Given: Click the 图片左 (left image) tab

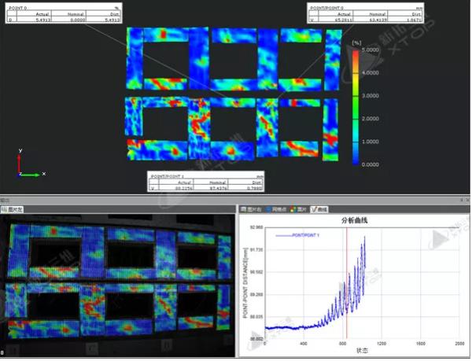Looking at the screenshot, I should click(14, 209).
